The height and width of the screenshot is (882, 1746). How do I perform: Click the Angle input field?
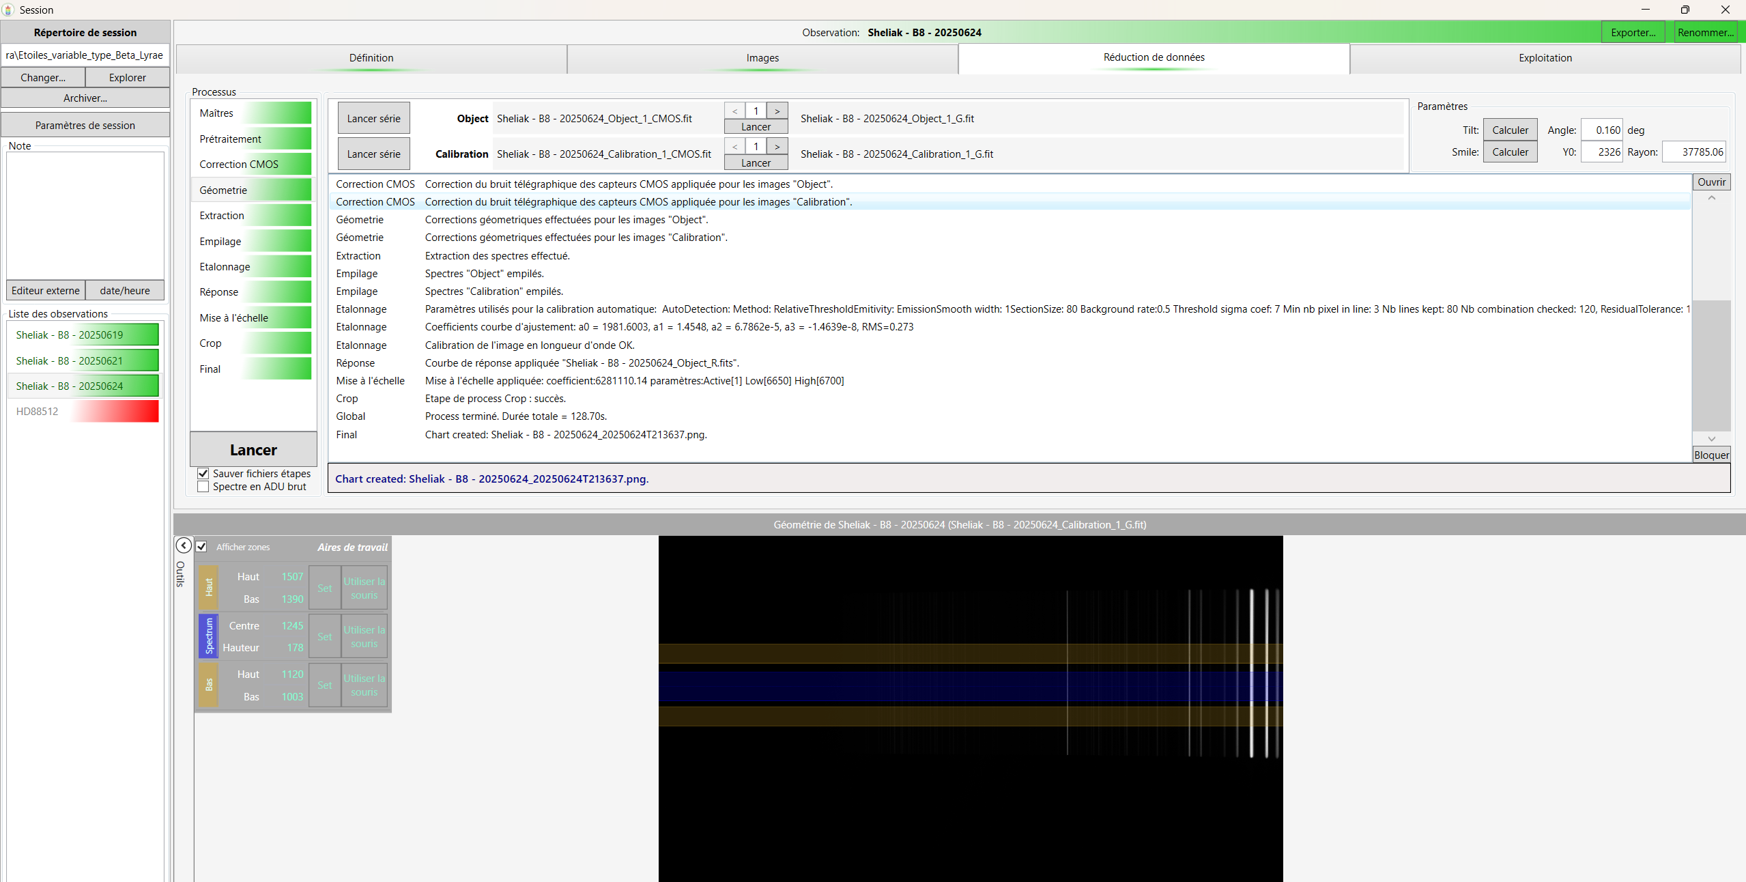click(1601, 130)
